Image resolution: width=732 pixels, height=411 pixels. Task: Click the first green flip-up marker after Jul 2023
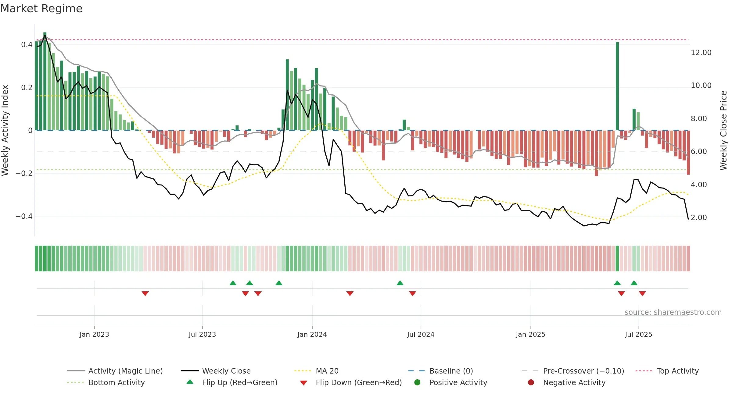(233, 283)
